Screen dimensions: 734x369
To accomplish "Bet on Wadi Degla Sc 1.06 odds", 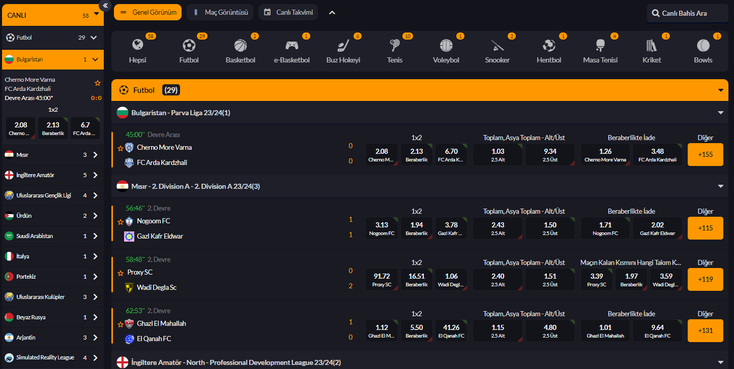I will point(451,280).
